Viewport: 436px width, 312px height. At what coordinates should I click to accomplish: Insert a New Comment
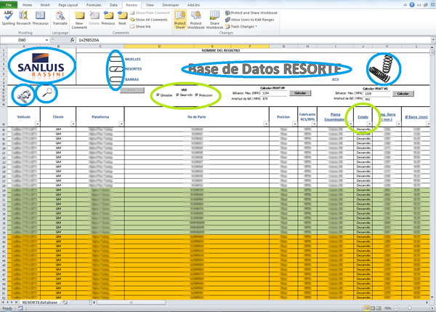click(x=79, y=20)
